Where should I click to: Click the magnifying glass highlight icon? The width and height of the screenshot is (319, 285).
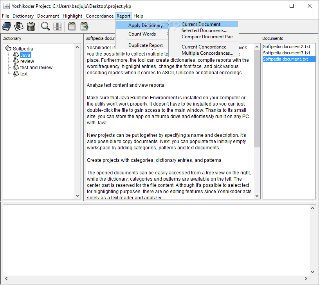tap(45, 27)
